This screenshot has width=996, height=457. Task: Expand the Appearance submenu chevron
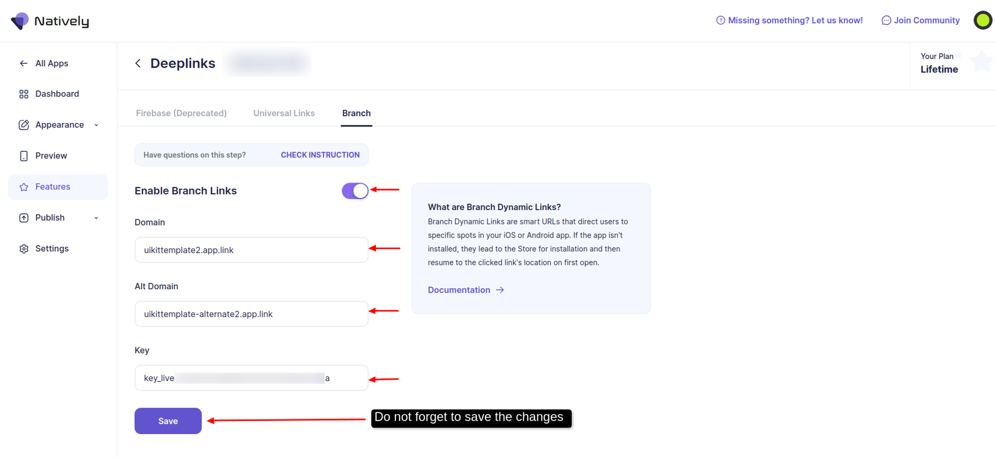(x=96, y=125)
